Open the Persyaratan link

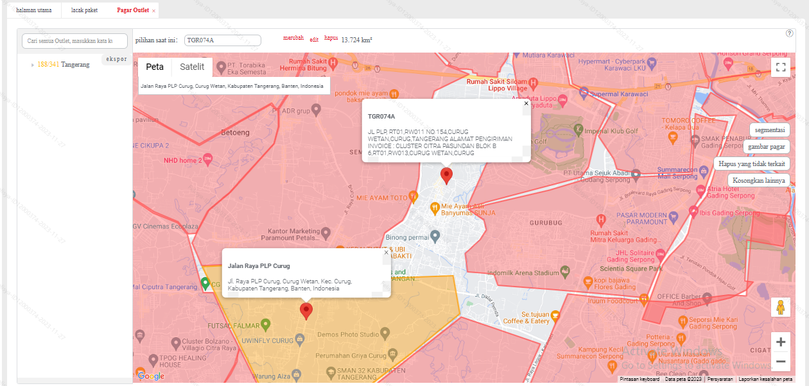[x=720, y=380]
